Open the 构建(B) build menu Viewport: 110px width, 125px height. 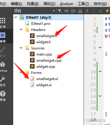[33, 4]
